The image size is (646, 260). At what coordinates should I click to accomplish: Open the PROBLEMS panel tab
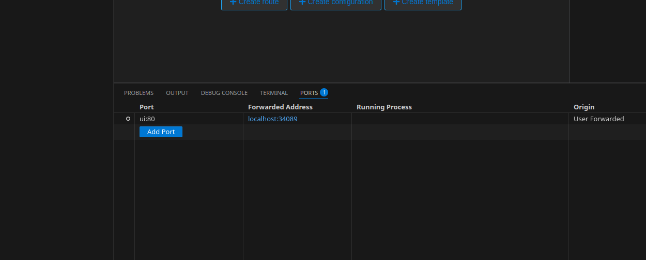139,93
